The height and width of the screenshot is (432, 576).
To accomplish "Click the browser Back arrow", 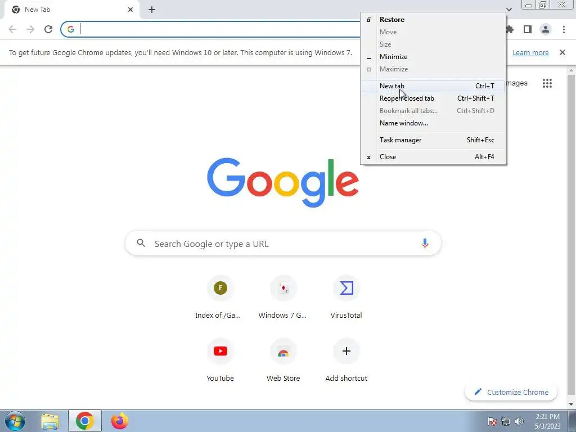I will 12,29.
